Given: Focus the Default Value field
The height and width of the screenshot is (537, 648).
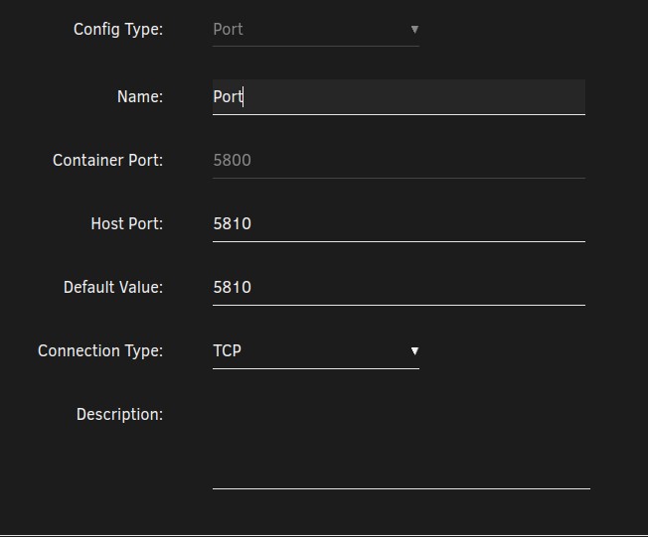Looking at the screenshot, I should tap(399, 287).
